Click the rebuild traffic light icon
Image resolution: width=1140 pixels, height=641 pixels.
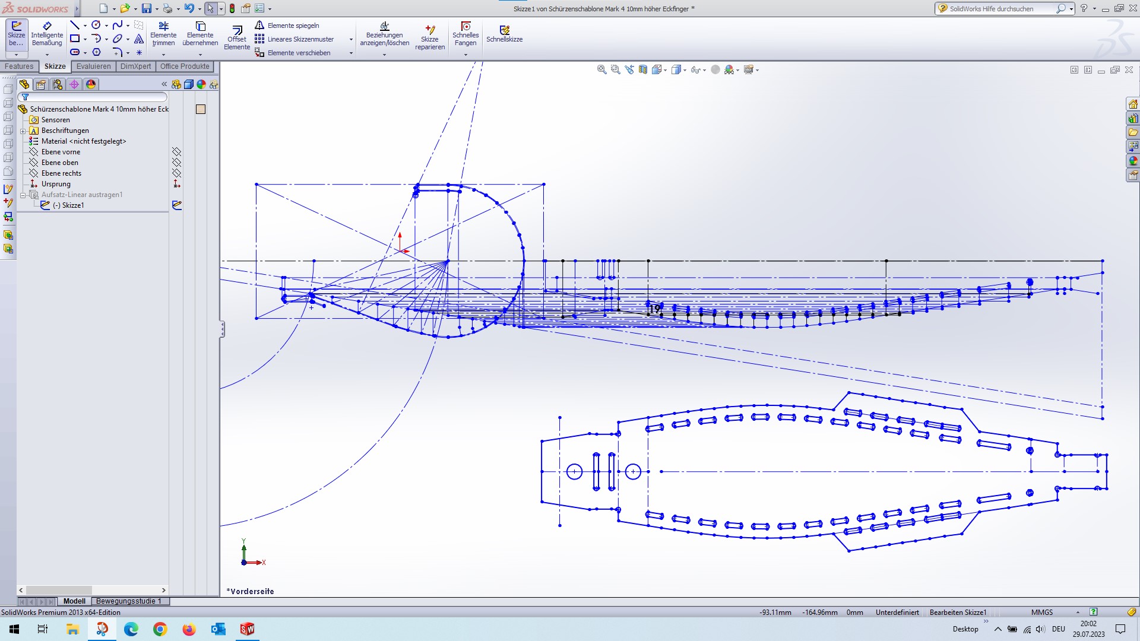point(232,8)
